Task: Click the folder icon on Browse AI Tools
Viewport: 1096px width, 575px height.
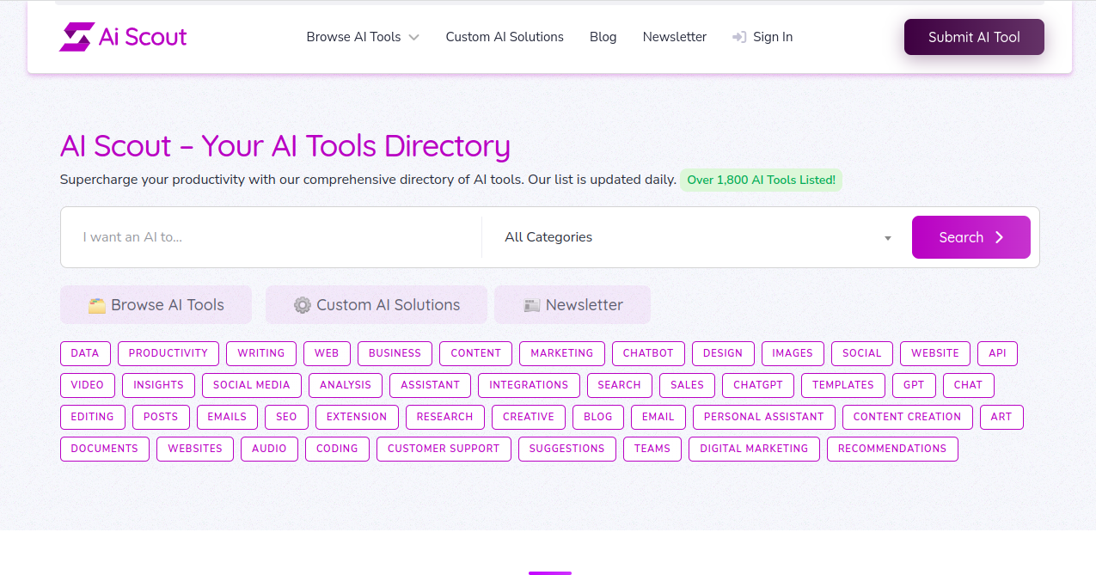Action: click(97, 305)
